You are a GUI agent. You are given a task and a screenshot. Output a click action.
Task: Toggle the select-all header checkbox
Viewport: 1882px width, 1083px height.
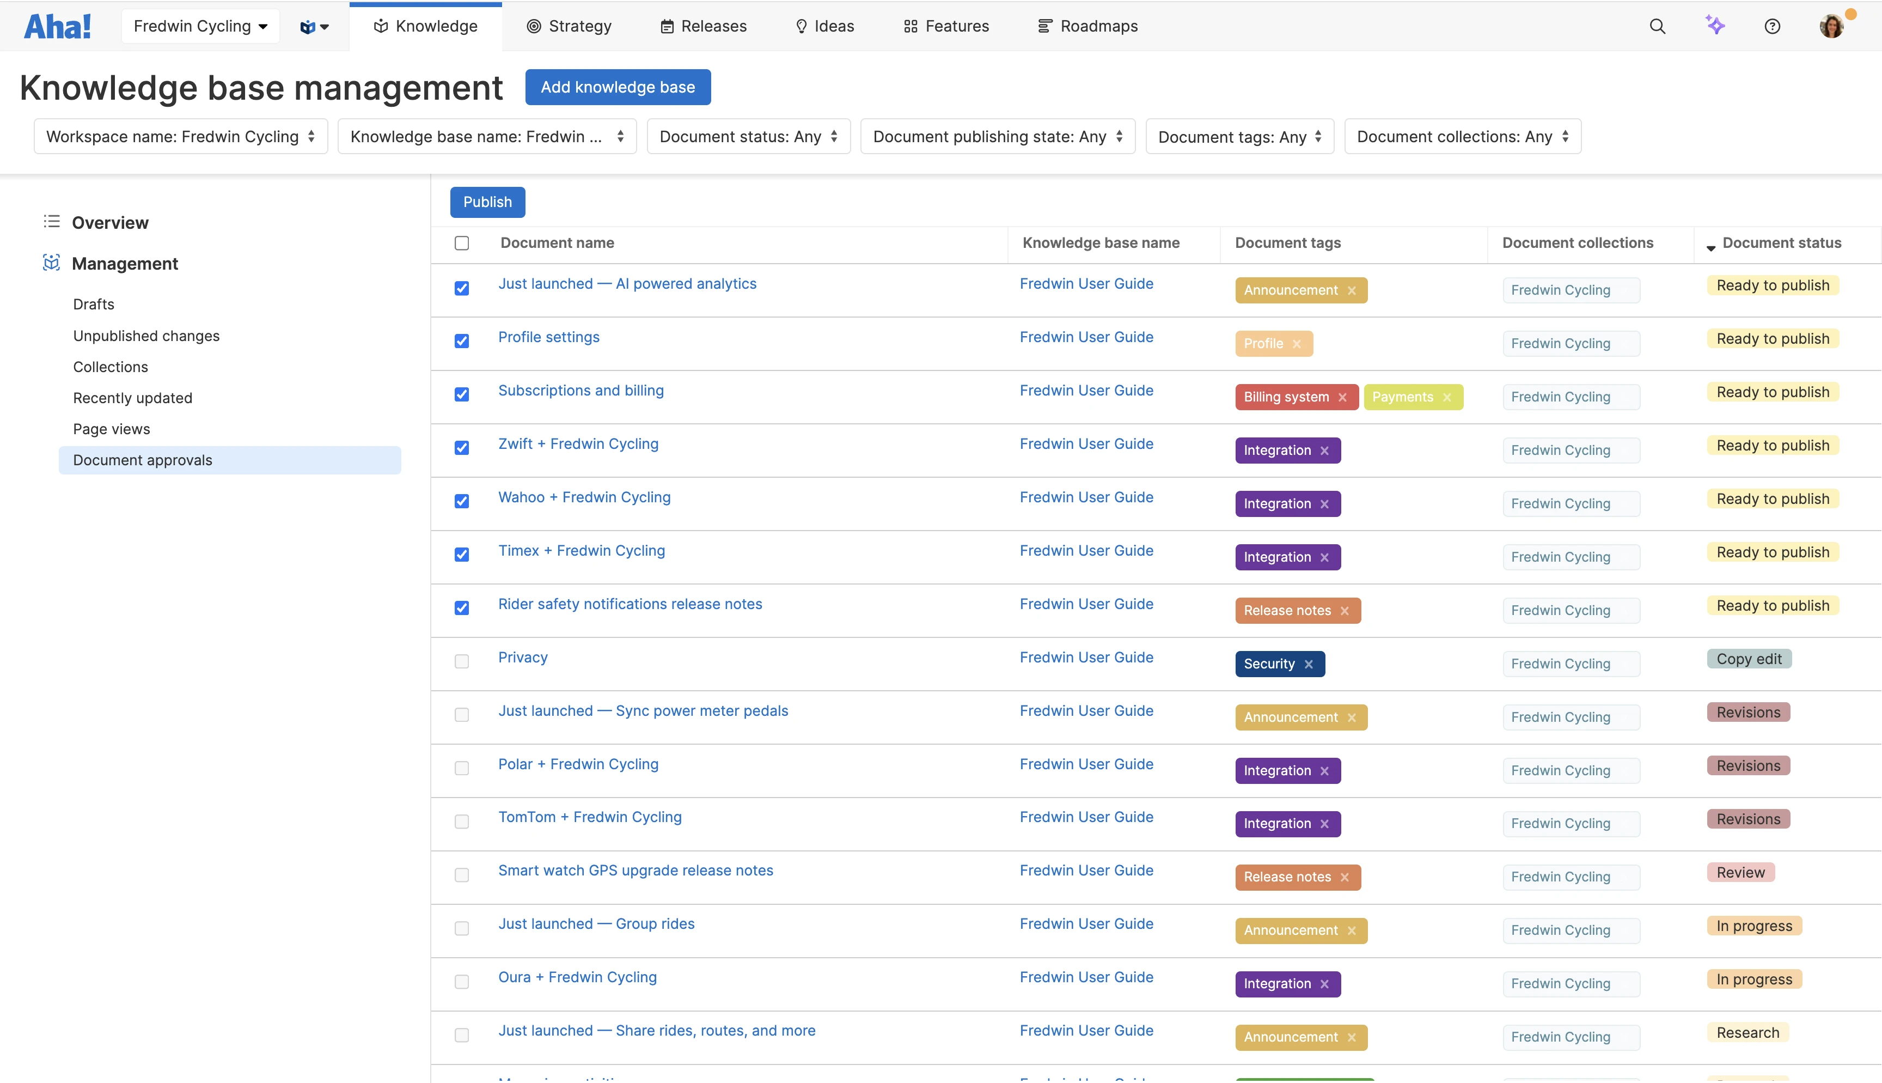(x=462, y=243)
